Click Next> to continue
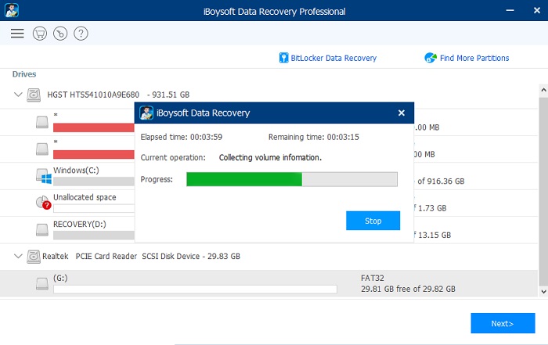The image size is (548, 345). click(x=503, y=323)
